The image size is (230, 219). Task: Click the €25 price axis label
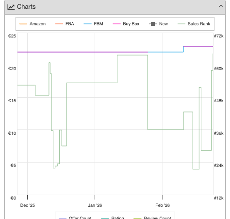click(12, 36)
